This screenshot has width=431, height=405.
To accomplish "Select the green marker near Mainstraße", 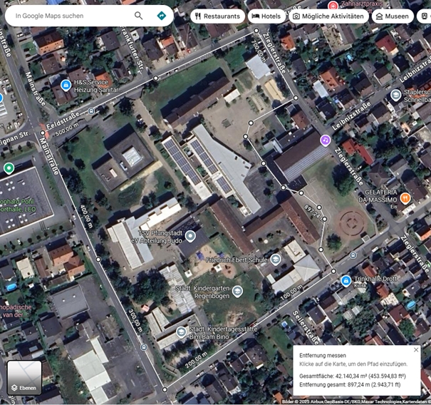I will click(x=9, y=168).
